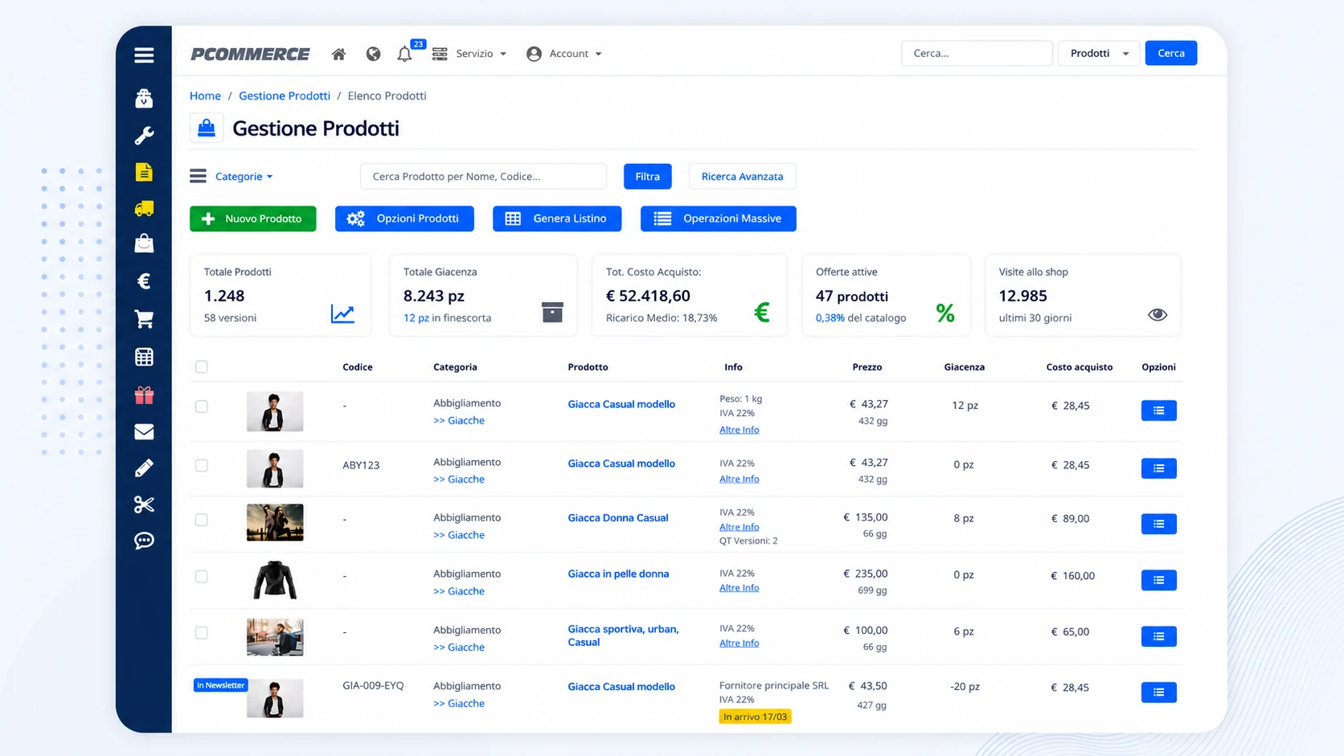Select the ABY123 row checkbox

tap(202, 465)
